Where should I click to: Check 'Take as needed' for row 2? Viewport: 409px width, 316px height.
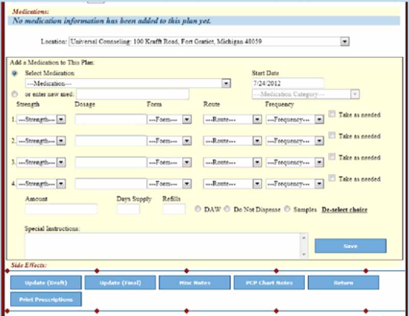click(x=332, y=136)
